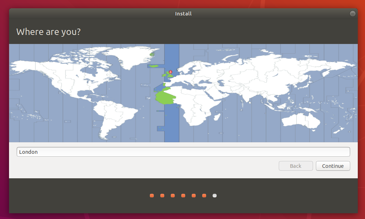This screenshot has width=365, height=219.
Task: Click the window minimize button in title bar
Action: point(353,13)
